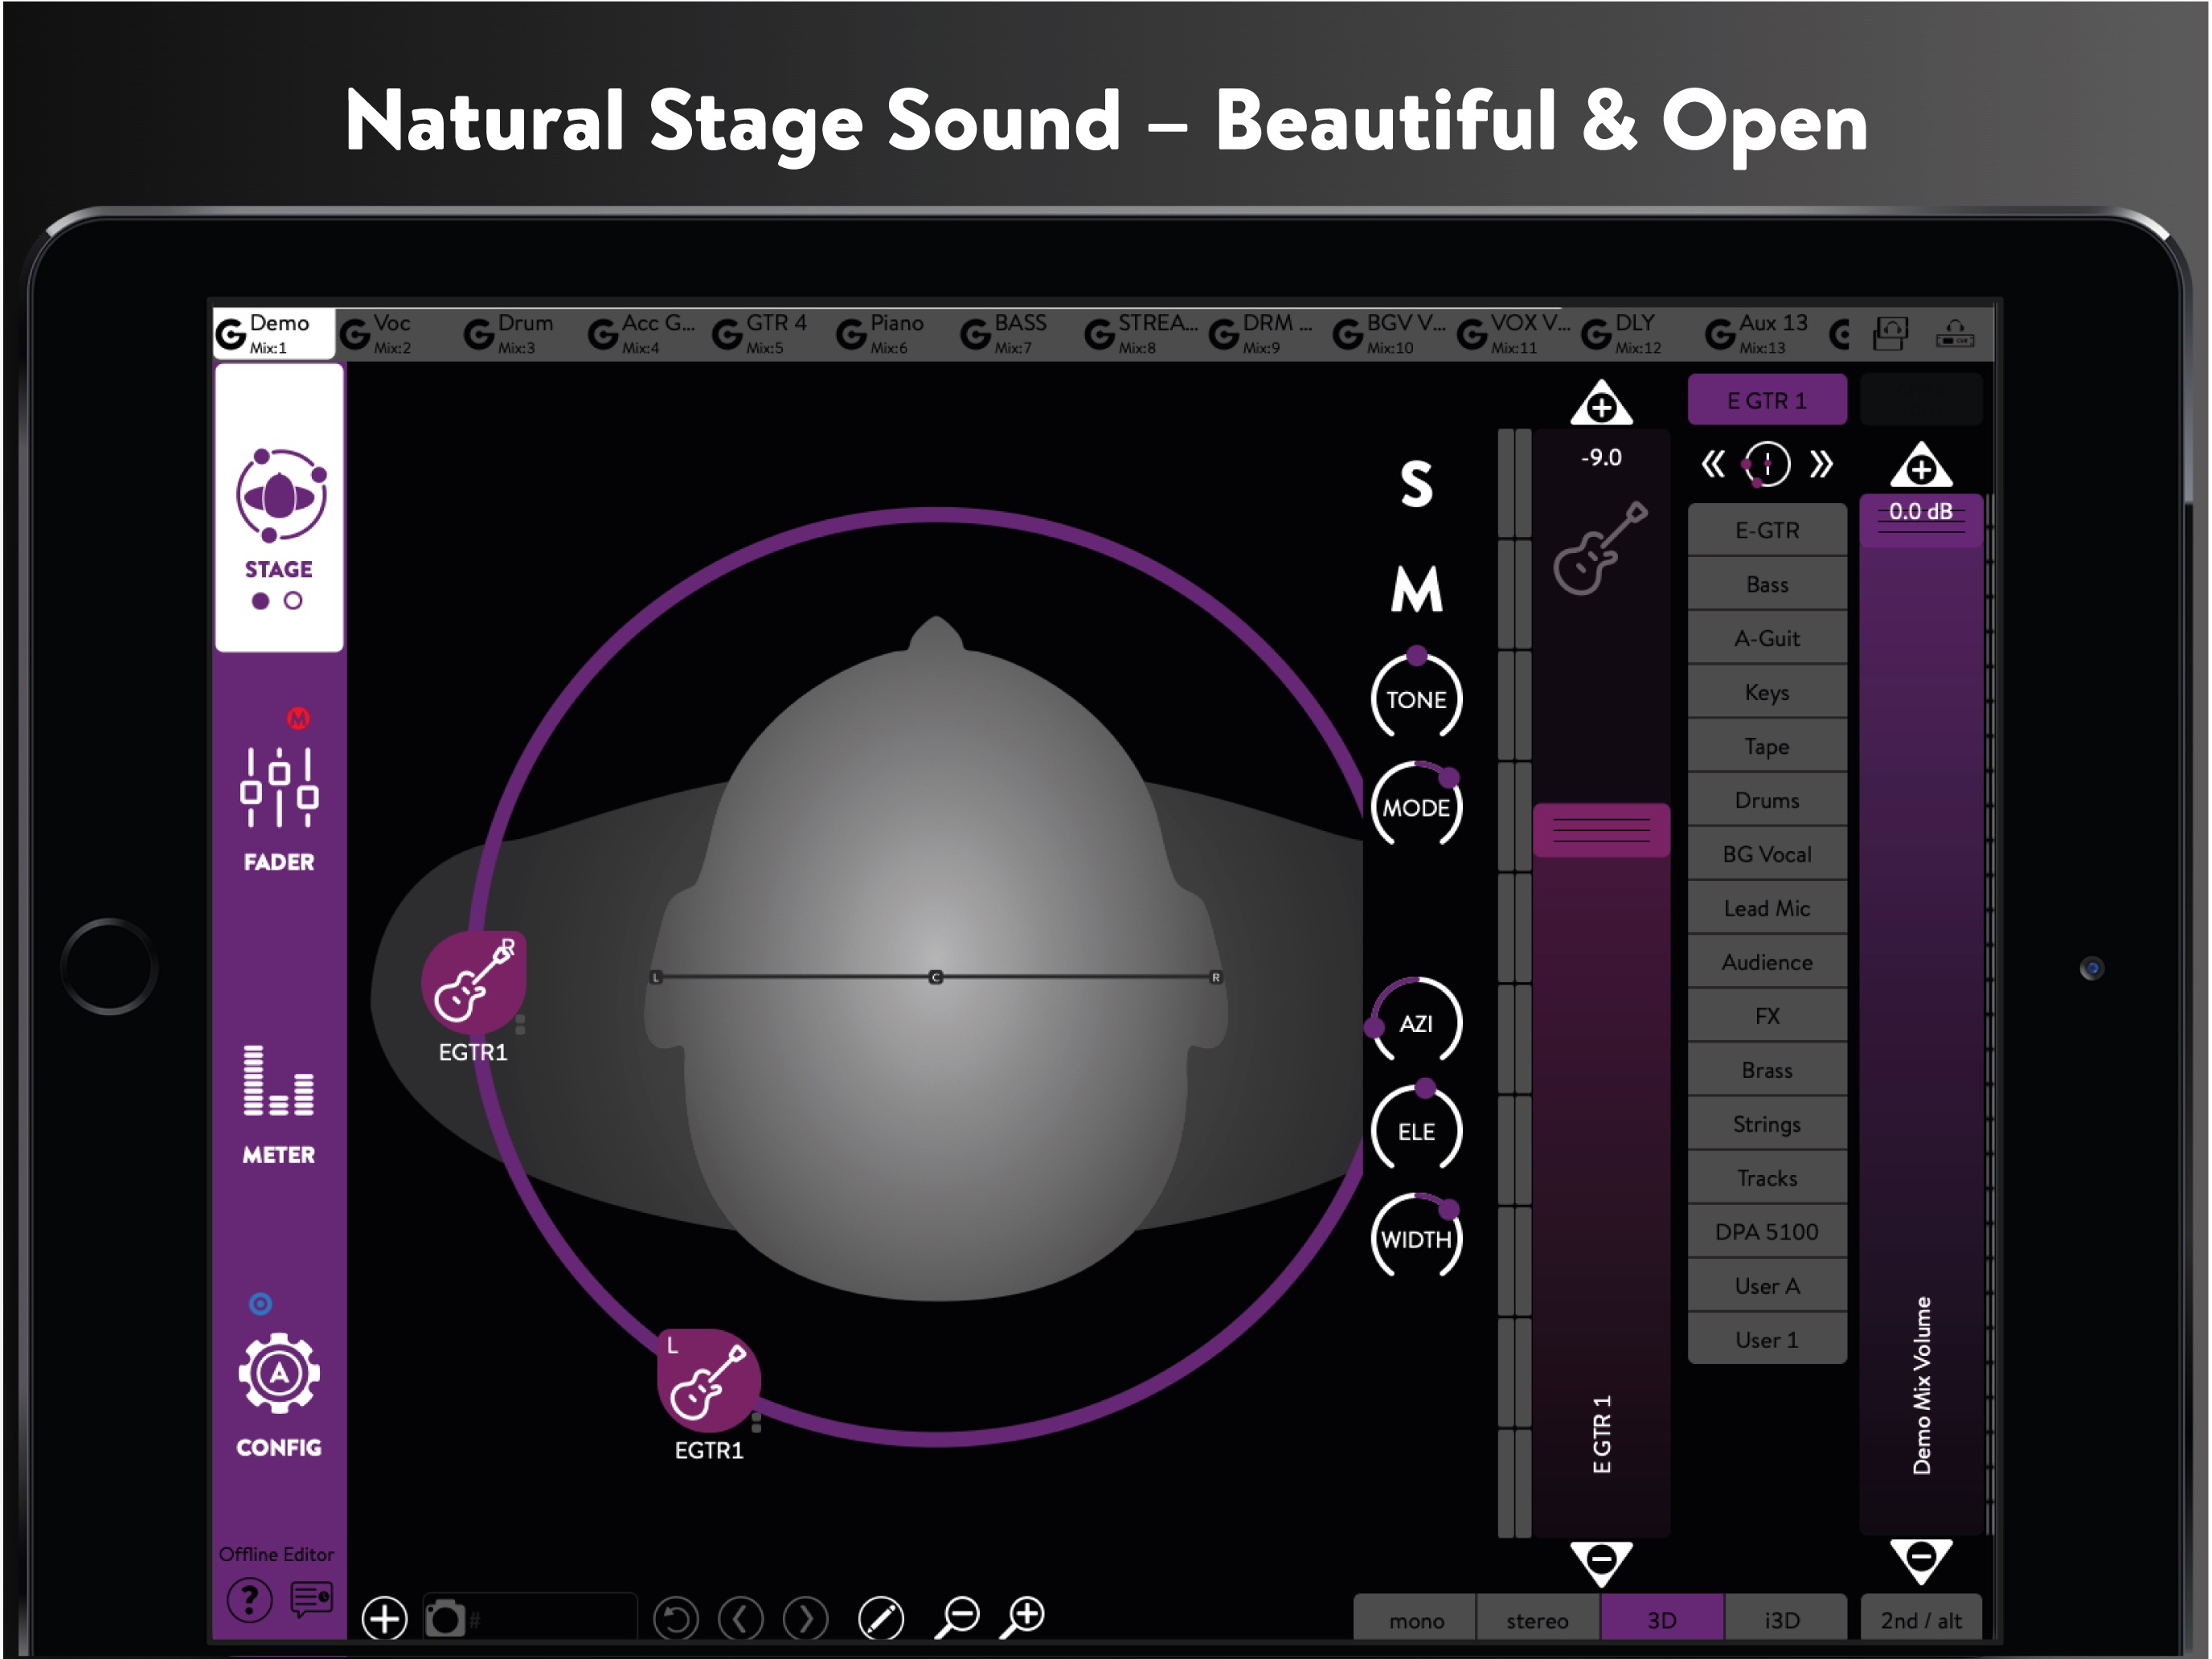Click the help question mark icon
Screen dimensions: 2212x1659
pos(249,1601)
